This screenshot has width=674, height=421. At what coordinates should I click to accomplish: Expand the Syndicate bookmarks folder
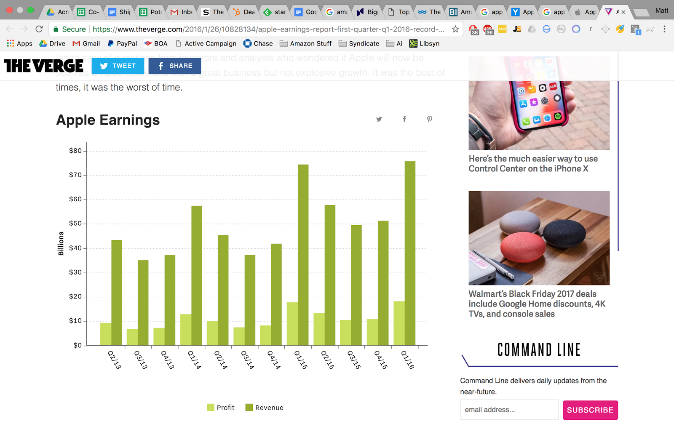[359, 43]
